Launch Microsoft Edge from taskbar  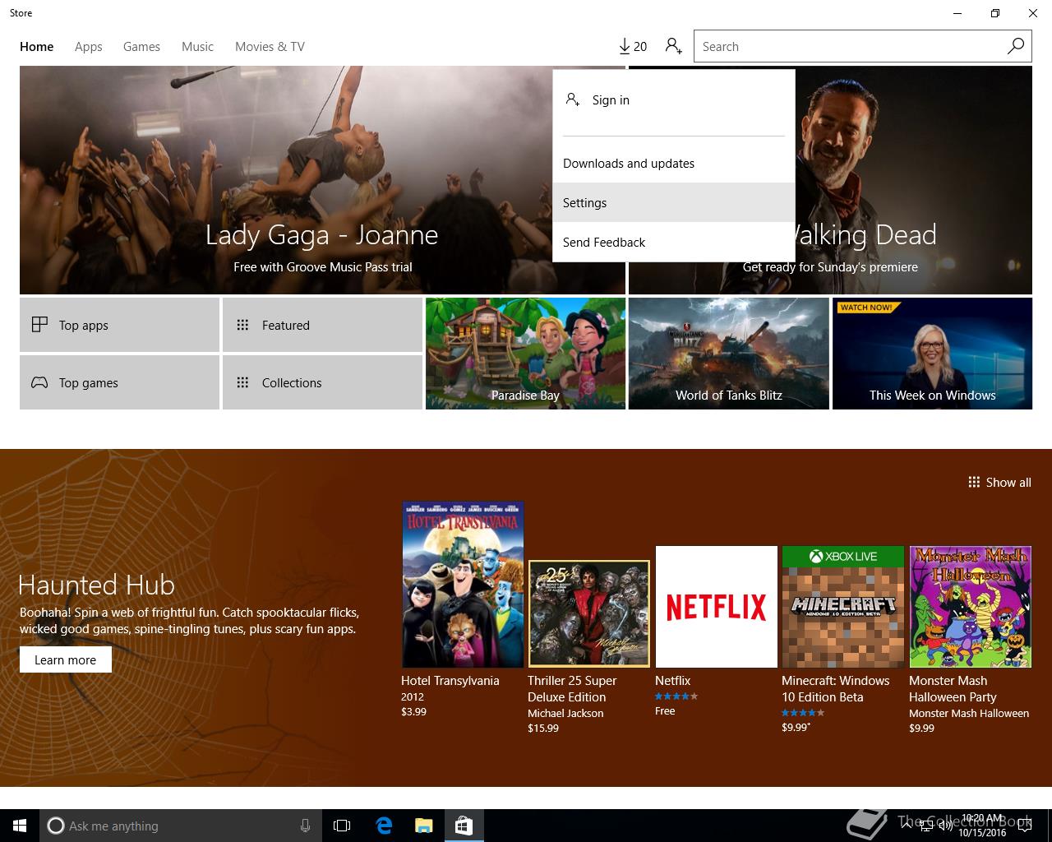coord(383,826)
